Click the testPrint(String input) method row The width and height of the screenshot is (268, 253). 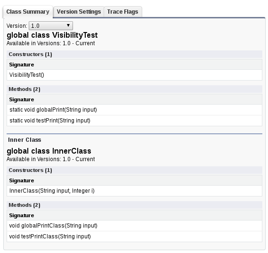click(x=134, y=121)
